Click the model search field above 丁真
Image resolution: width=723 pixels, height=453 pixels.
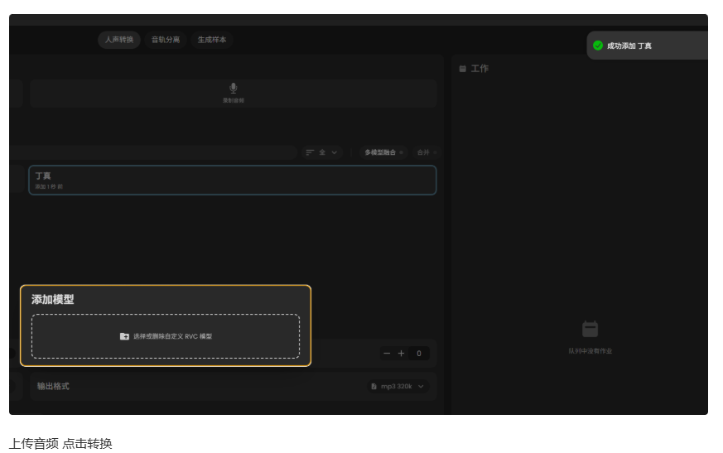[152, 152]
